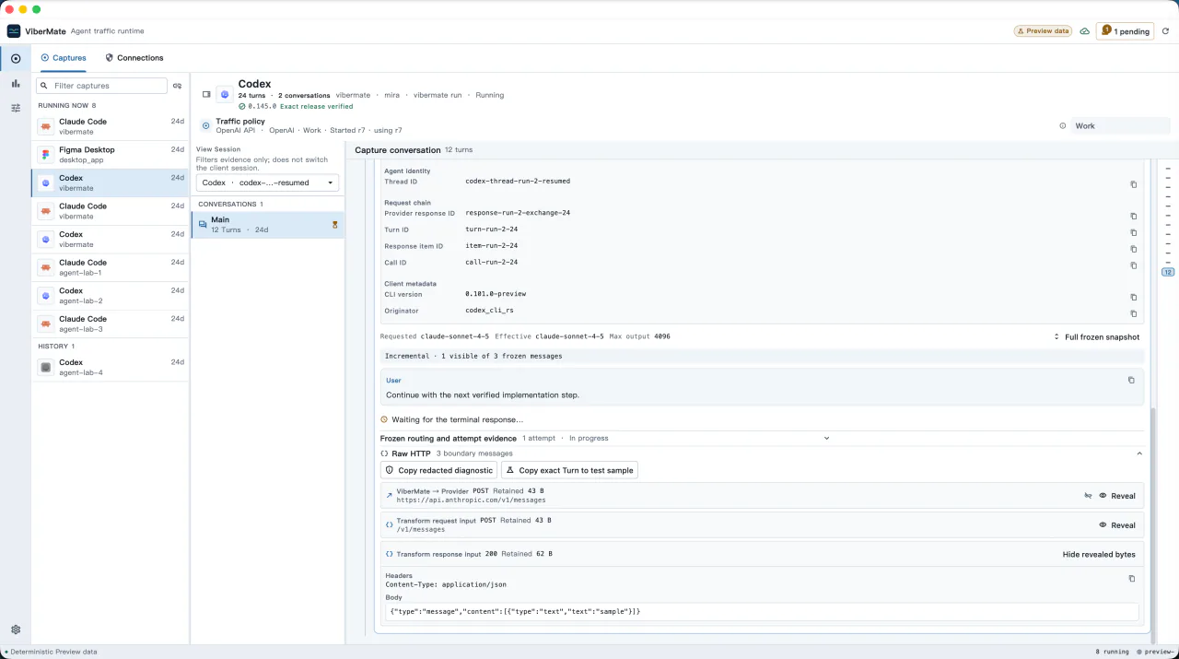Click the Traffic policy target icon
The image size is (1179, 659).
pyautogui.click(x=205, y=125)
